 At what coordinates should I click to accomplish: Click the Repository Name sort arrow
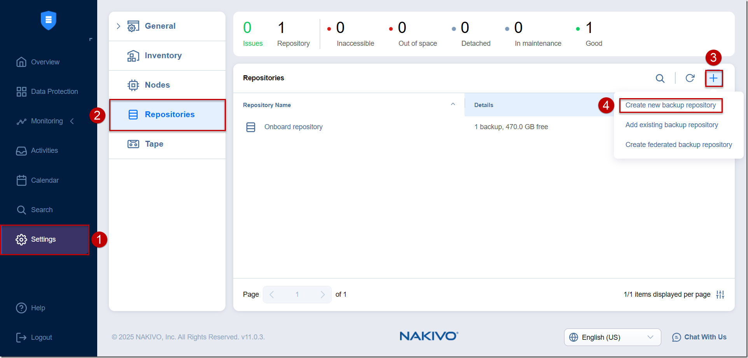453,104
